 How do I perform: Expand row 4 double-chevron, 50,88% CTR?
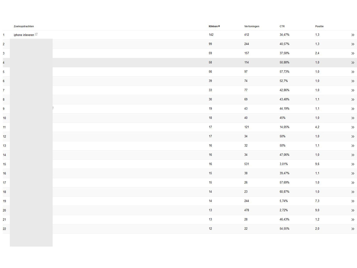coord(353,63)
